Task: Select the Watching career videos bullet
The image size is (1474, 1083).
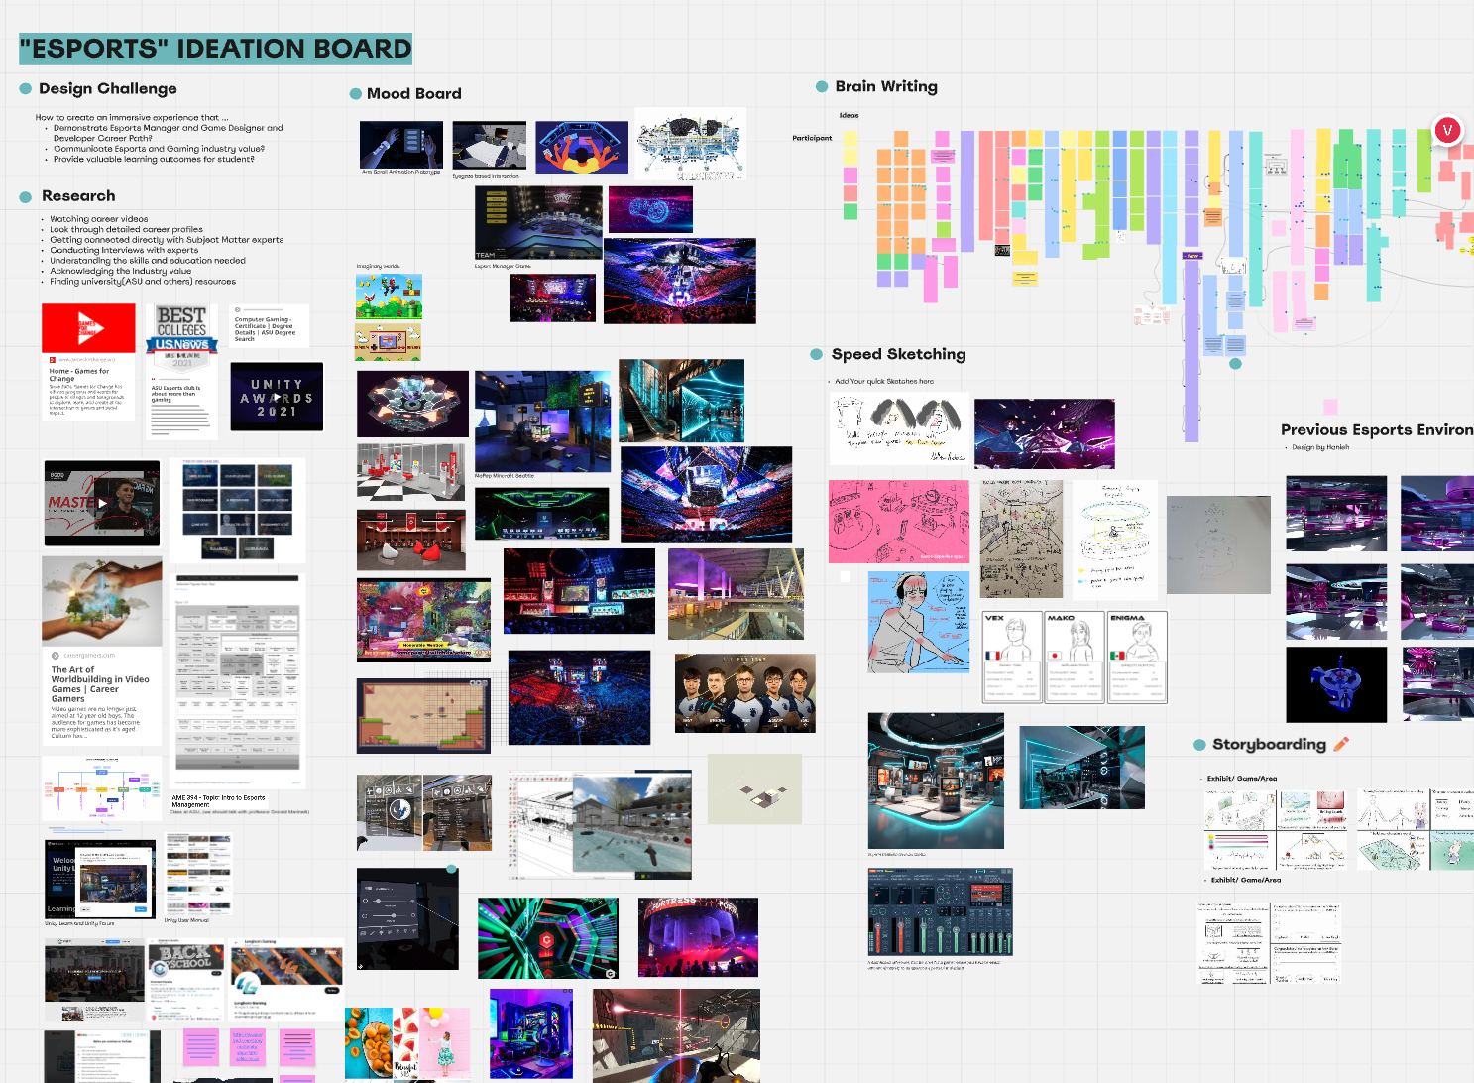Action: click(99, 219)
